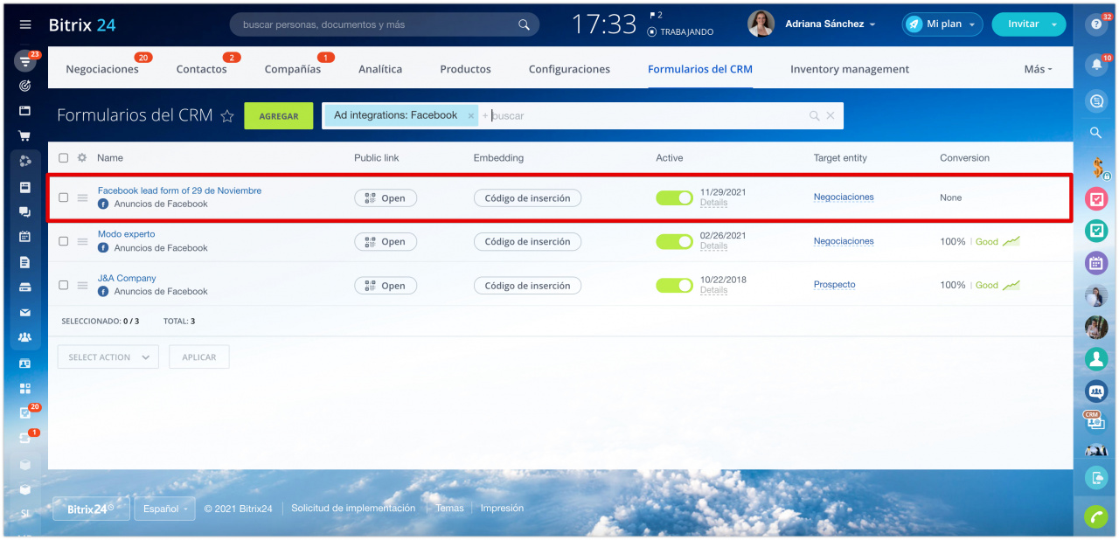Open the people group icon in left sidebar

click(x=25, y=336)
